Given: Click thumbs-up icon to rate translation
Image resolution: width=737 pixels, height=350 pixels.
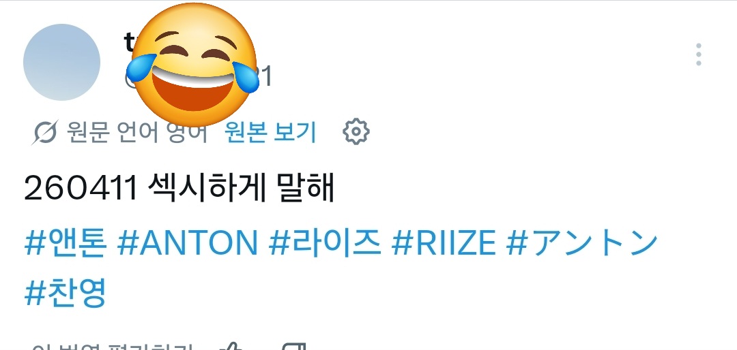Looking at the screenshot, I should click(231, 346).
